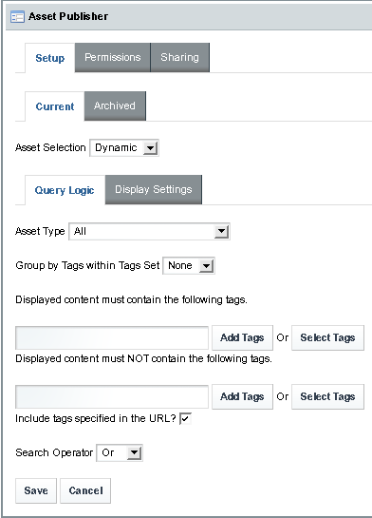372x518 pixels.
Task: Expand the Asset Type dropdown
Action: 149,231
